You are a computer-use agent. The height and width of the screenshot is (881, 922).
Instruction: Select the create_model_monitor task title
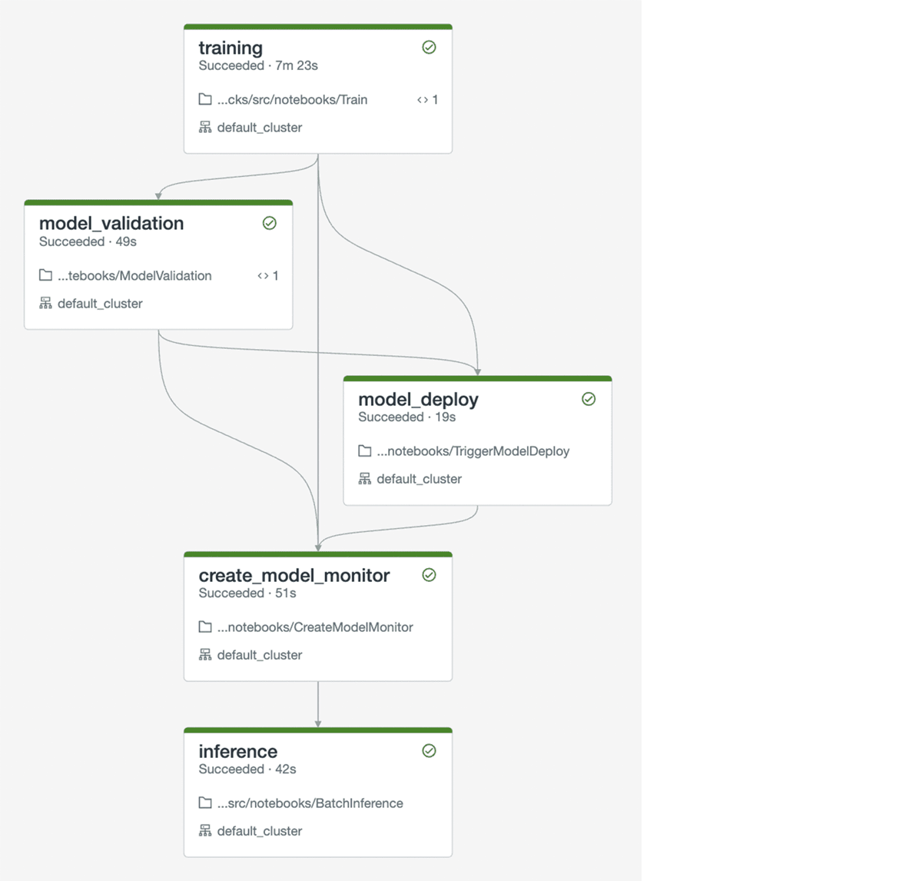pos(294,575)
